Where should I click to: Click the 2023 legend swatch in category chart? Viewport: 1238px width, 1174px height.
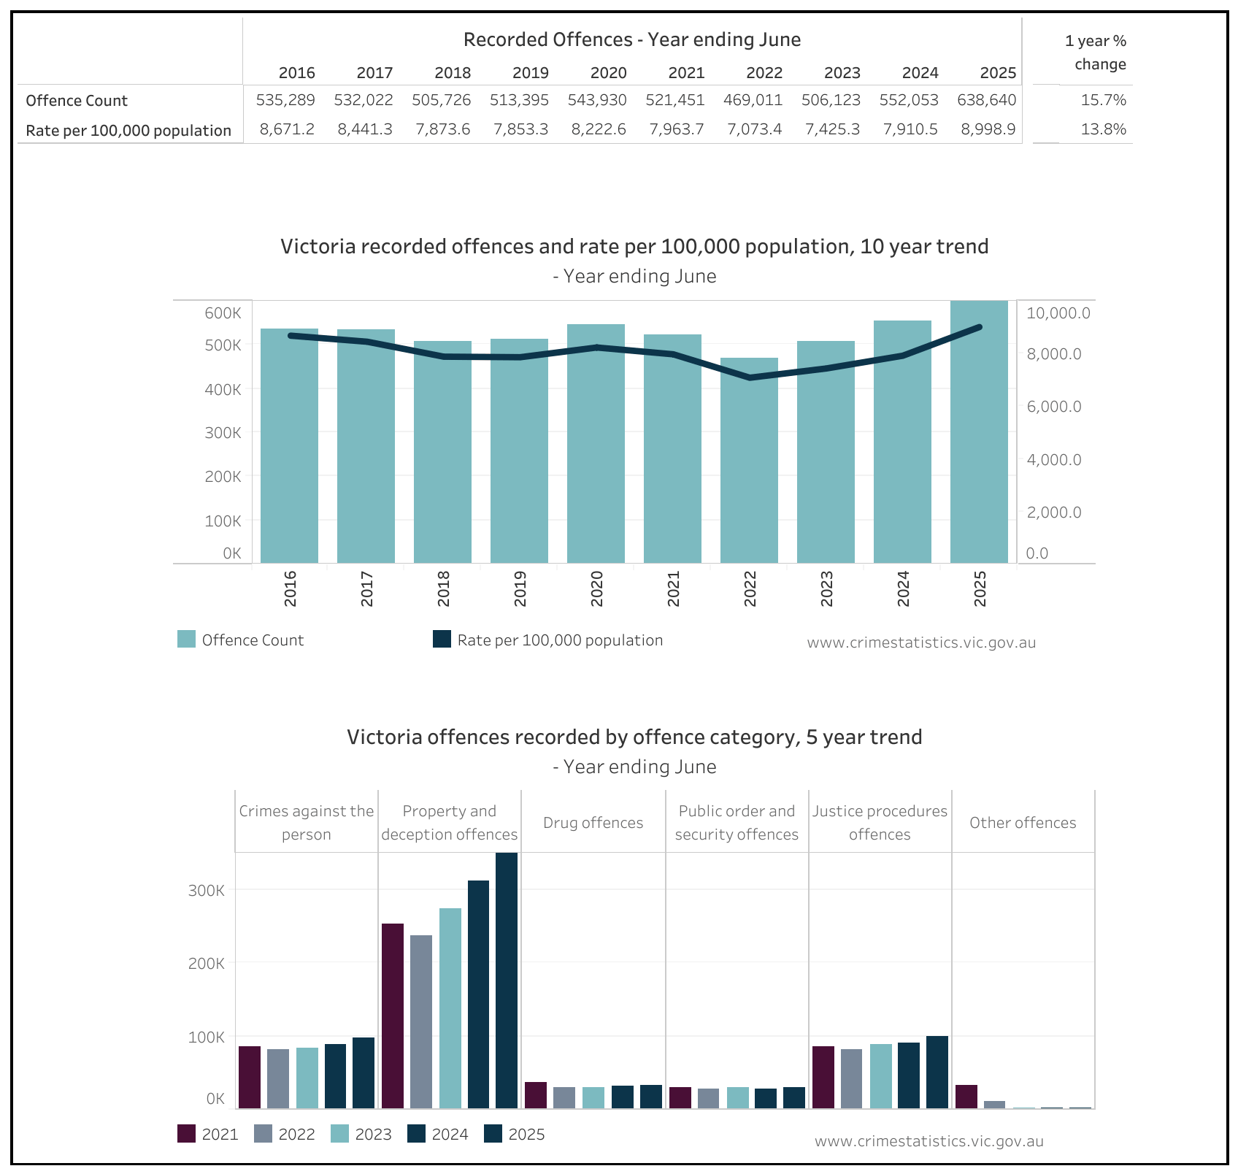tap(339, 1134)
